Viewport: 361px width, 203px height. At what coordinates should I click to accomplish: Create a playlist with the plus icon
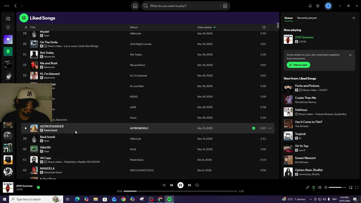pyautogui.click(x=8, y=27)
